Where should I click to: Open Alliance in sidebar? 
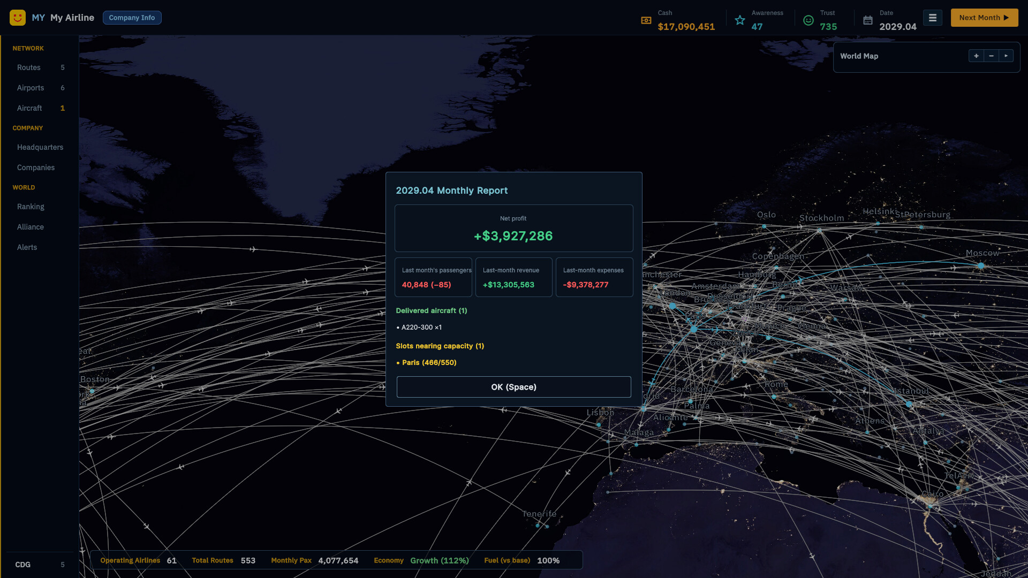click(x=40, y=227)
